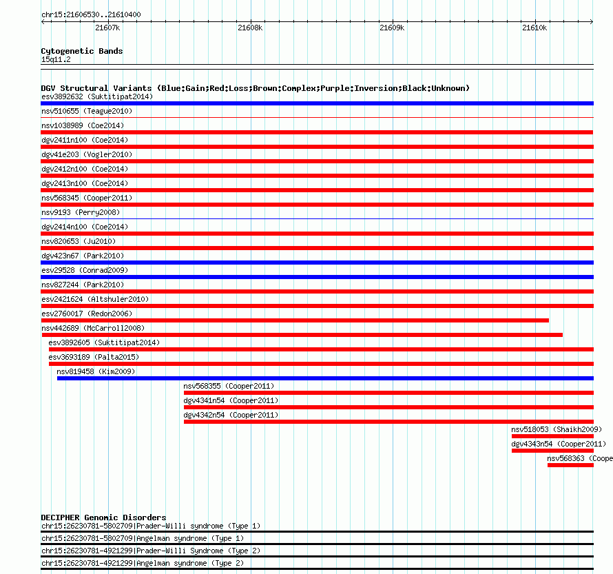Open the nsv1038989 (Coe2014) variant label
The image size is (613, 574).
coord(83,125)
